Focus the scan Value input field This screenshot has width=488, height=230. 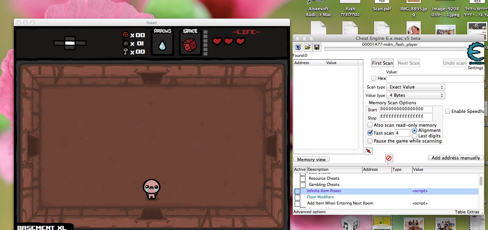[x=435, y=79]
